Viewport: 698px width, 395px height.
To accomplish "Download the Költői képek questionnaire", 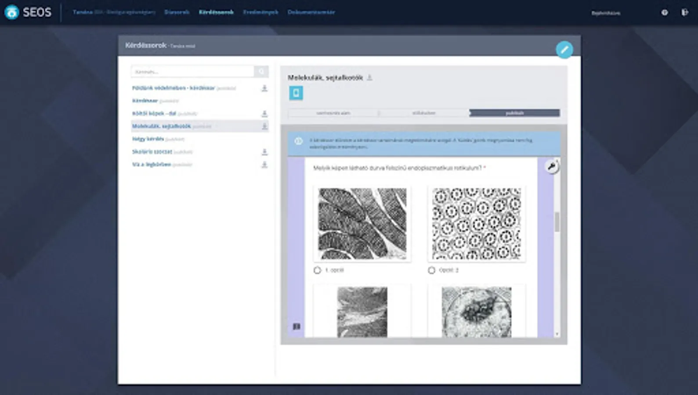I will click(x=264, y=114).
